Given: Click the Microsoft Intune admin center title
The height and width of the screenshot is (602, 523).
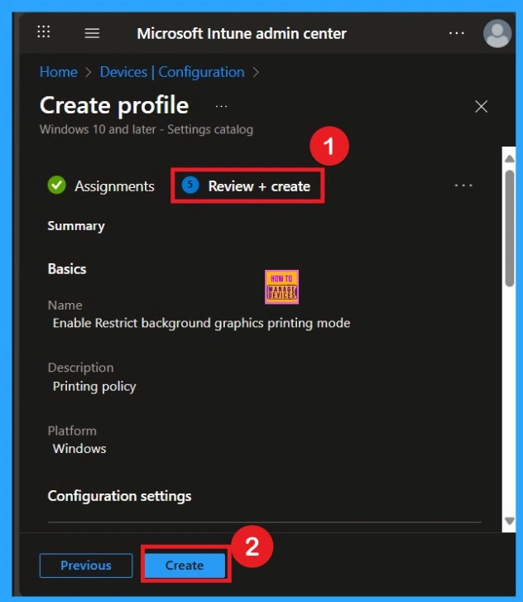Looking at the screenshot, I should [242, 33].
